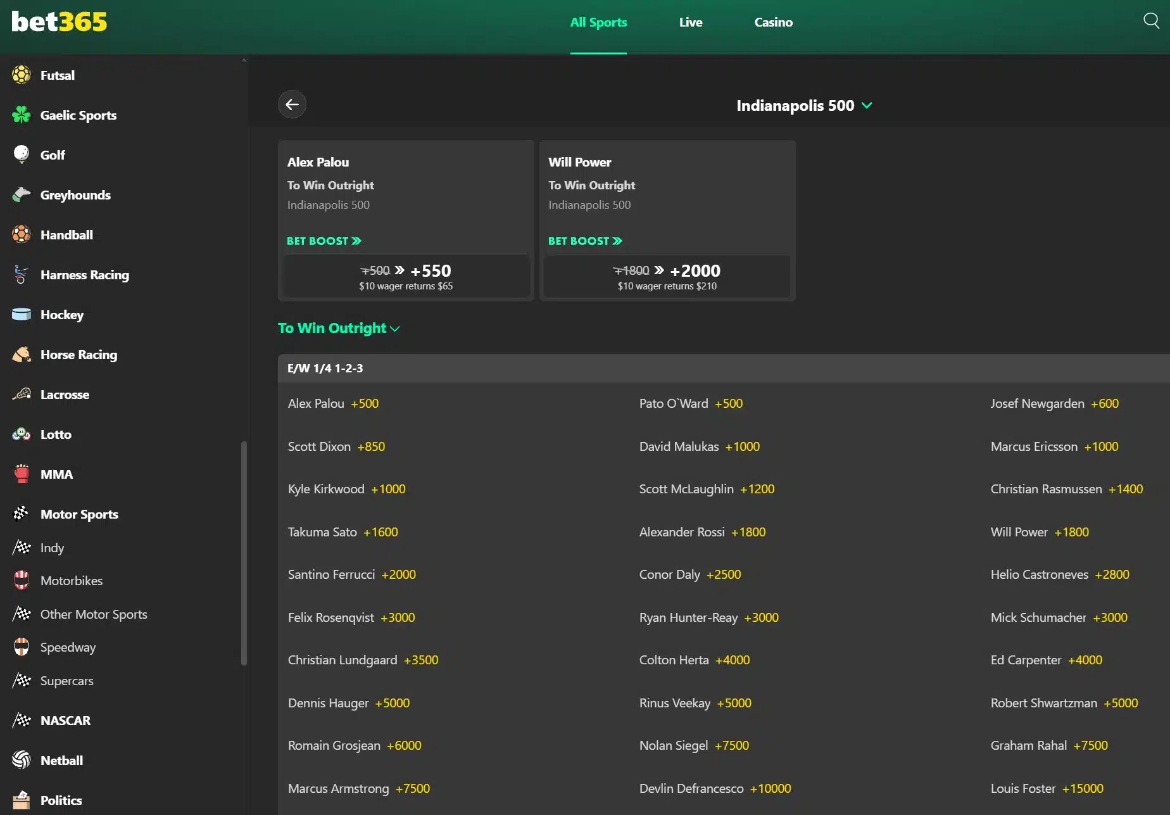This screenshot has width=1170, height=815.
Task: Click the Gaelic Sports shamrock icon
Action: pos(22,115)
